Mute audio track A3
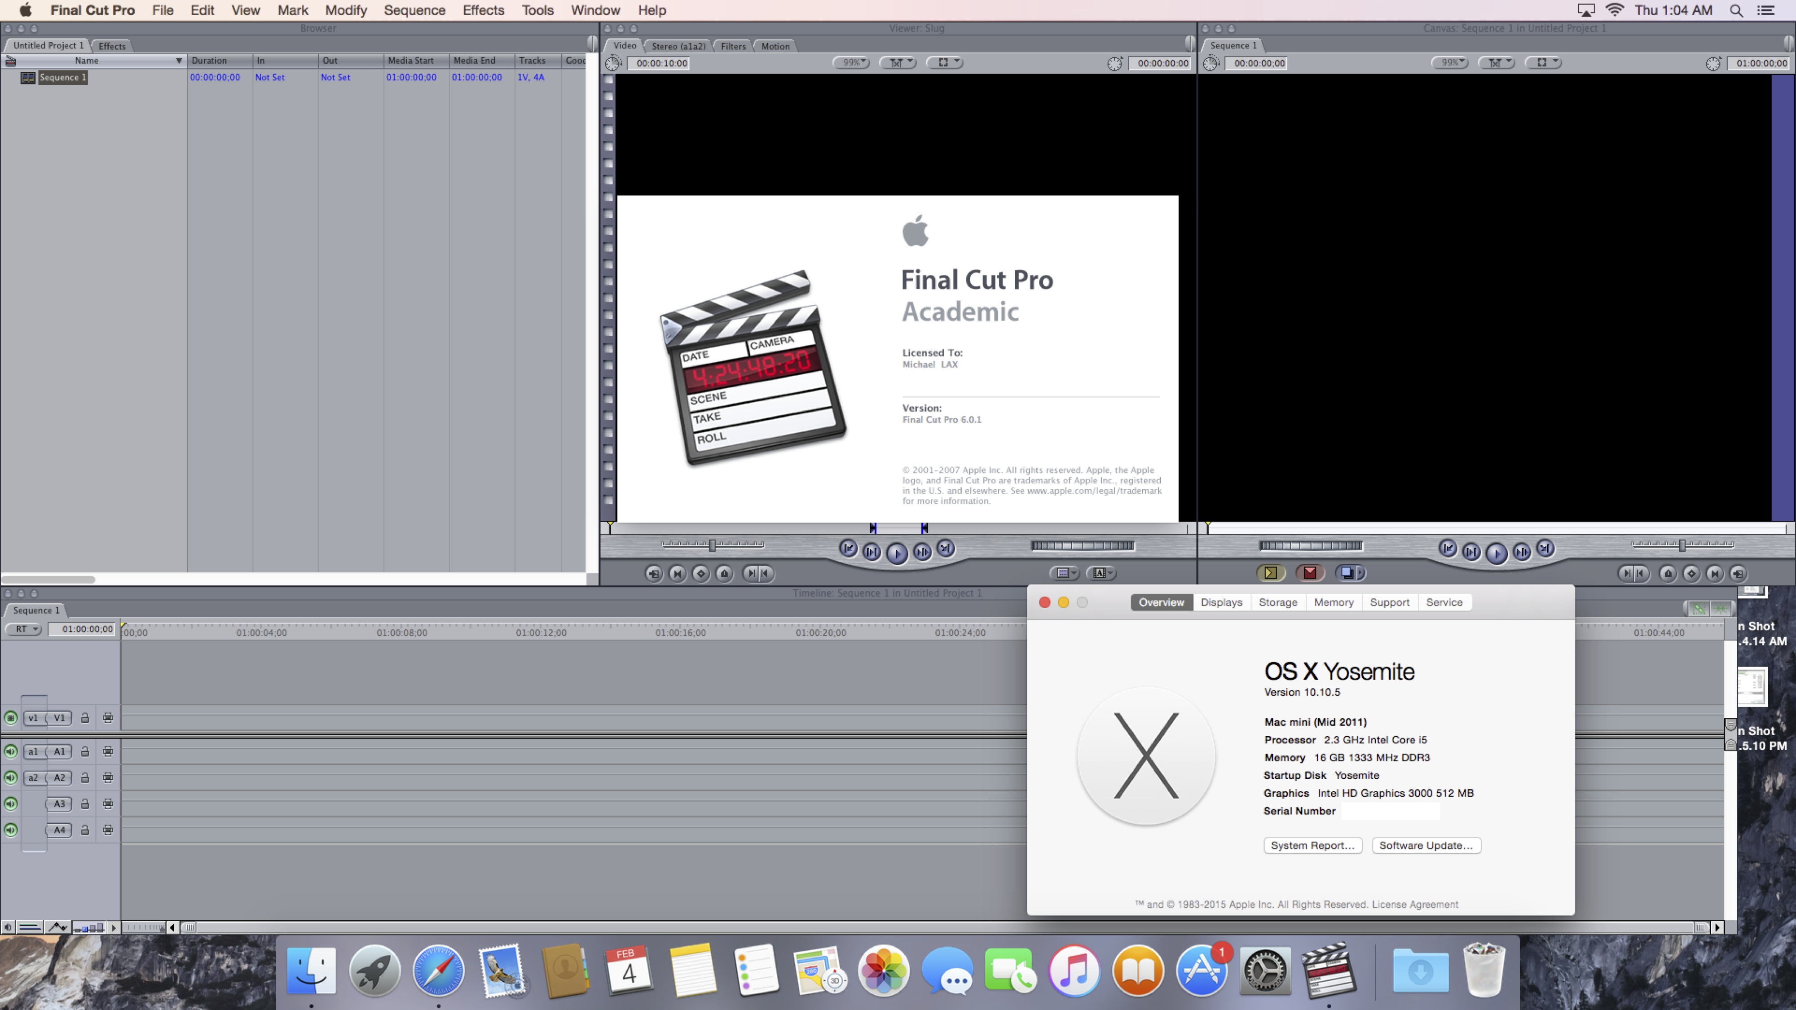1796x1010 pixels. (10, 804)
